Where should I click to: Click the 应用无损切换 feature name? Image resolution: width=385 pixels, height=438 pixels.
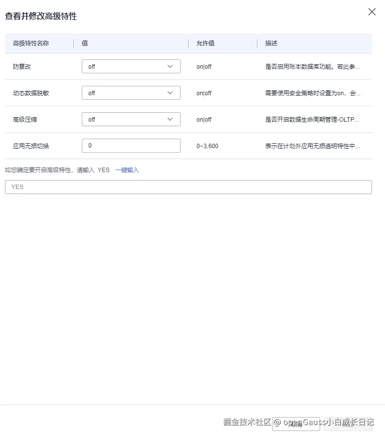click(31, 146)
